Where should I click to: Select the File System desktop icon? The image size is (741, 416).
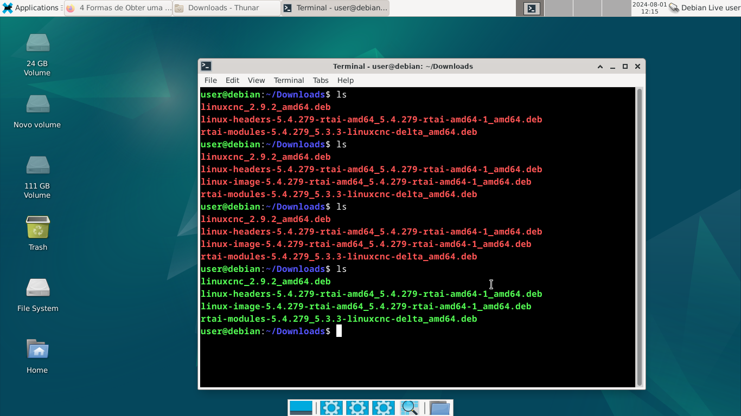coord(37,295)
